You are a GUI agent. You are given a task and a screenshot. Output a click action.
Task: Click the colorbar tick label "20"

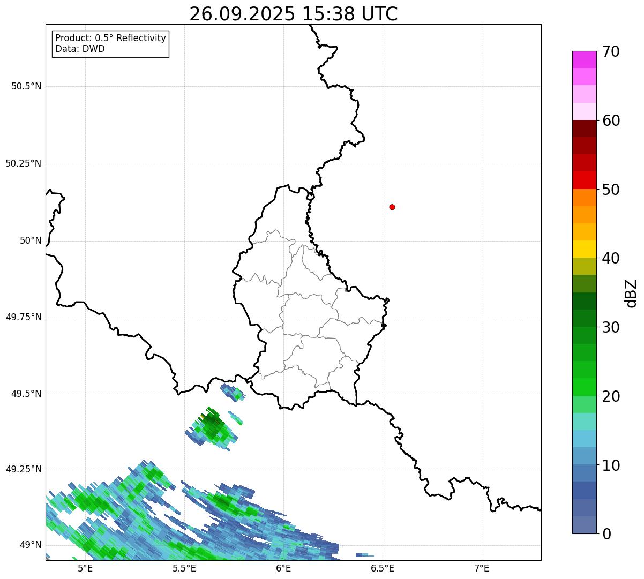pyautogui.click(x=611, y=396)
